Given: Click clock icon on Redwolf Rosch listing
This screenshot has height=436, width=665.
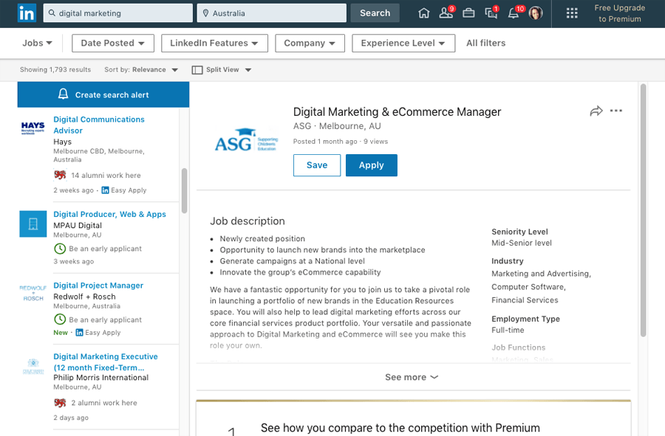Looking at the screenshot, I should (60, 319).
